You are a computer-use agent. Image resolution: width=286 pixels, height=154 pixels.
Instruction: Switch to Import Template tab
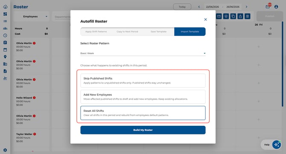(x=190, y=32)
